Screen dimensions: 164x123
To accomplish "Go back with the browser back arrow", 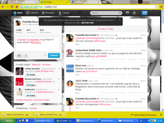I will coord(3,7).
